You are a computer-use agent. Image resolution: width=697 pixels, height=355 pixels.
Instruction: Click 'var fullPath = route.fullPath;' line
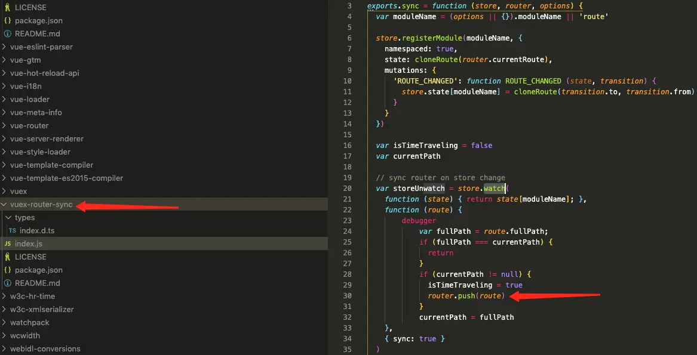pos(484,231)
